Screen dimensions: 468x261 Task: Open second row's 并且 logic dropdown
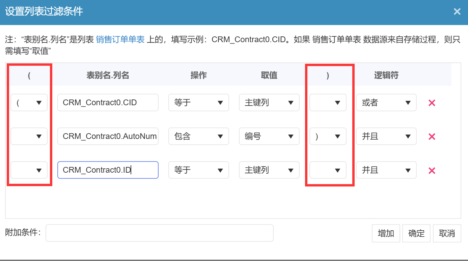386,137
